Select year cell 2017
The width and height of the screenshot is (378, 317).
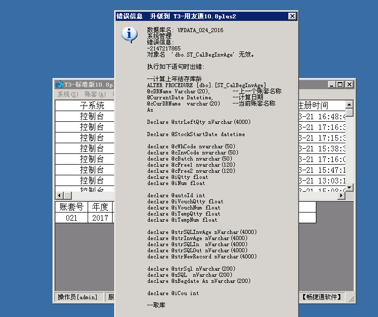[100, 218]
